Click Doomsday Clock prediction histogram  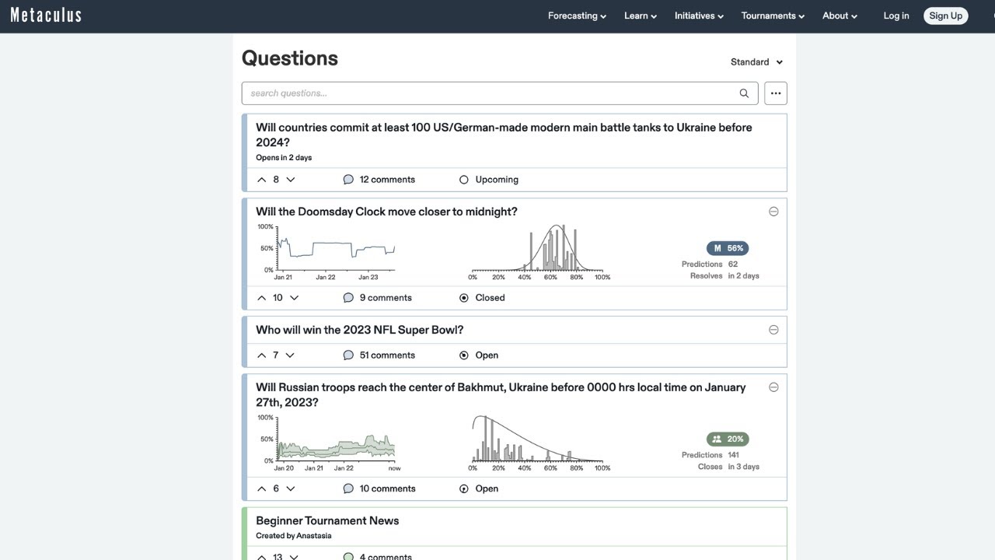click(x=540, y=253)
